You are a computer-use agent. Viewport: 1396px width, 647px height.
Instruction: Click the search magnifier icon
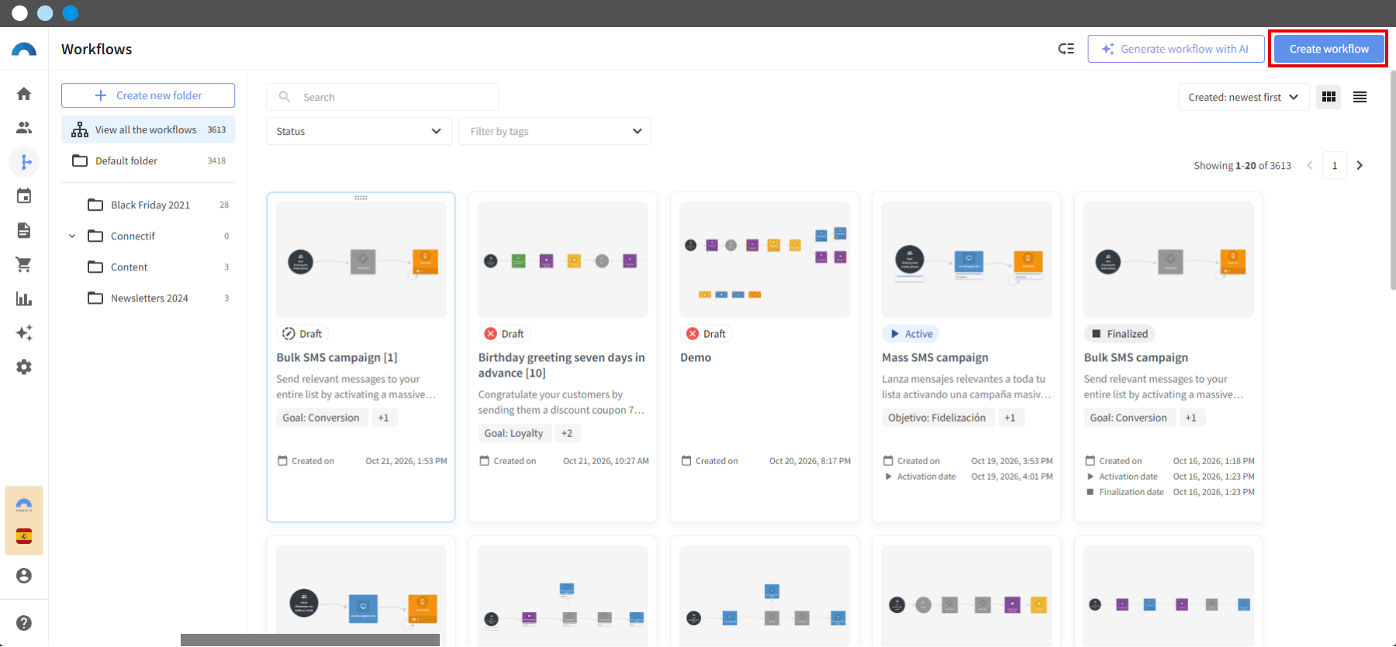285,97
